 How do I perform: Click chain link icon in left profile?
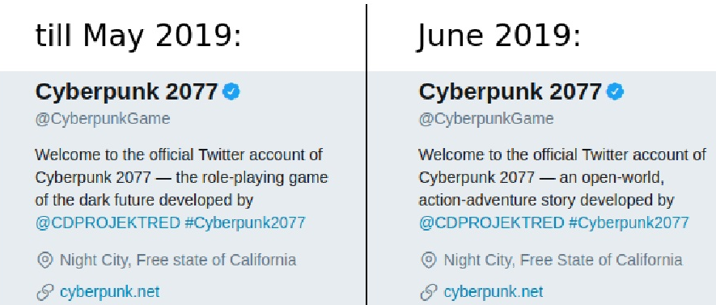44,292
